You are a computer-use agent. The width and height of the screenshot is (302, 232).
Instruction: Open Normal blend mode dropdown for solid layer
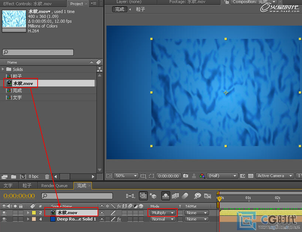(163, 219)
